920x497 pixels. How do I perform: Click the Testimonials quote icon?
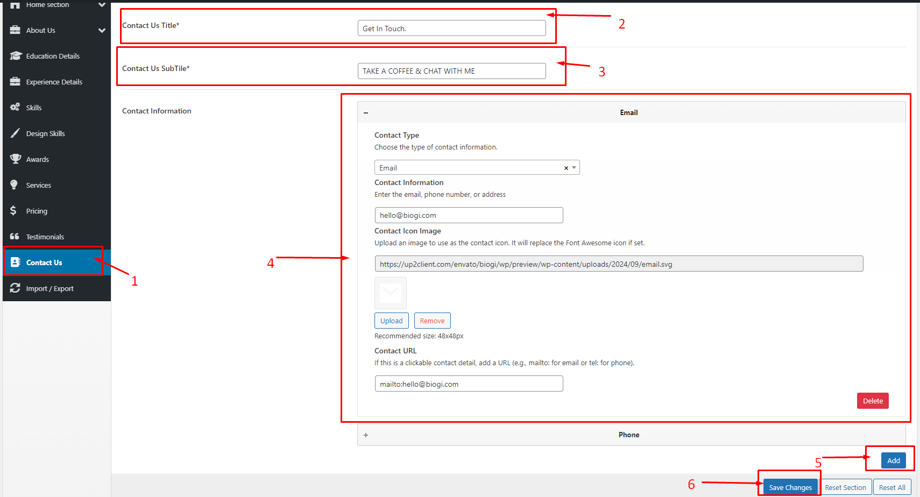point(15,237)
